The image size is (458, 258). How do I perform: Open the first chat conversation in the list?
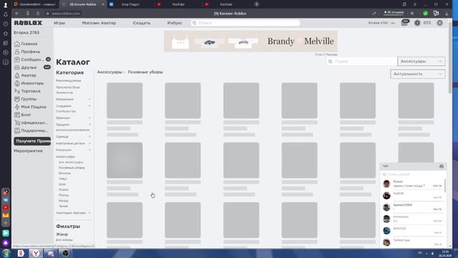pos(413,183)
